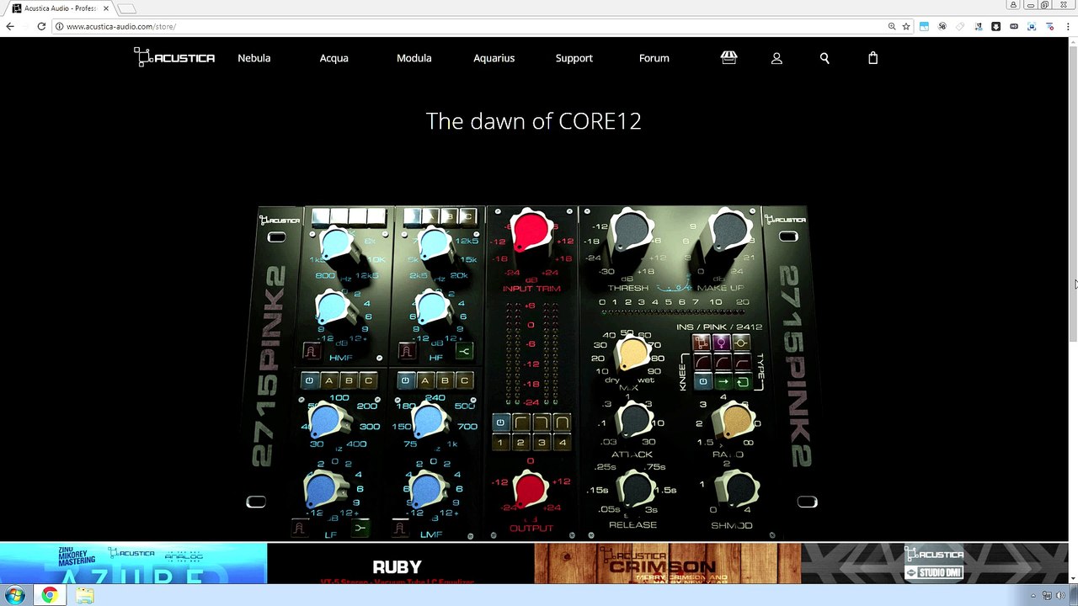Image resolution: width=1078 pixels, height=606 pixels.
Task: Close the Acustica Audio tab
Action: tap(106, 8)
